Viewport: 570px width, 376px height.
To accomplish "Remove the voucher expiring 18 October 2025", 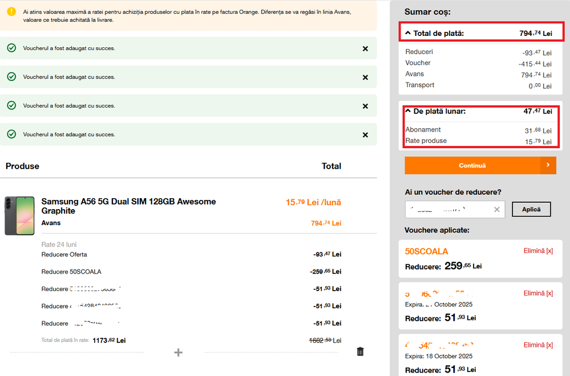I will 538,345.
